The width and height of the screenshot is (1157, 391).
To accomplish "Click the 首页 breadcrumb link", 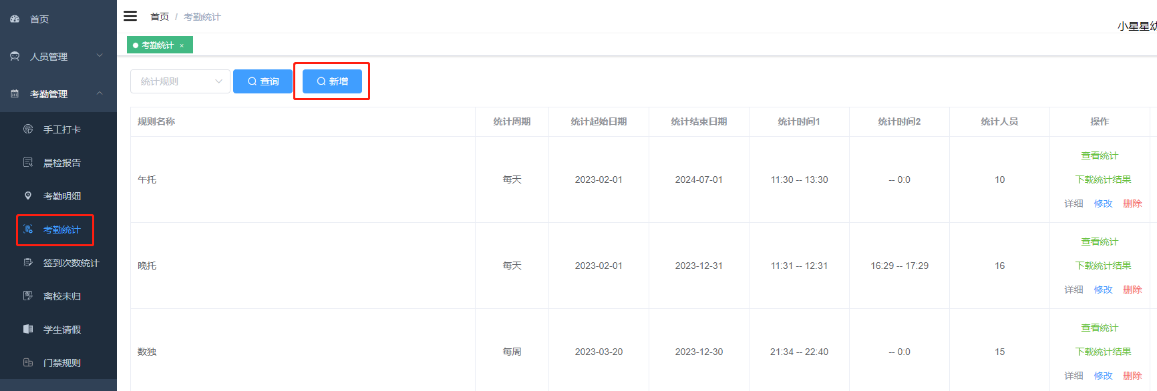I will click(x=160, y=17).
